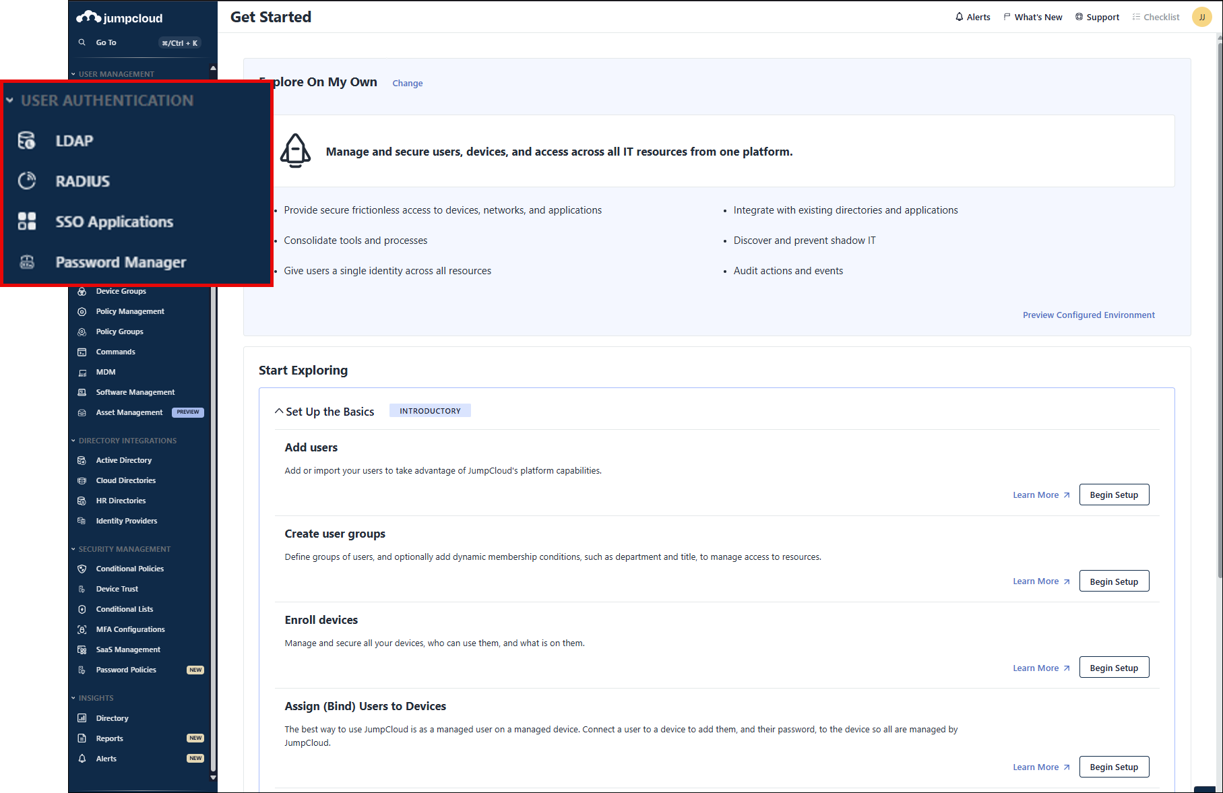Image resolution: width=1223 pixels, height=793 pixels.
Task: Open Preview Configured Environment link
Action: click(1088, 315)
